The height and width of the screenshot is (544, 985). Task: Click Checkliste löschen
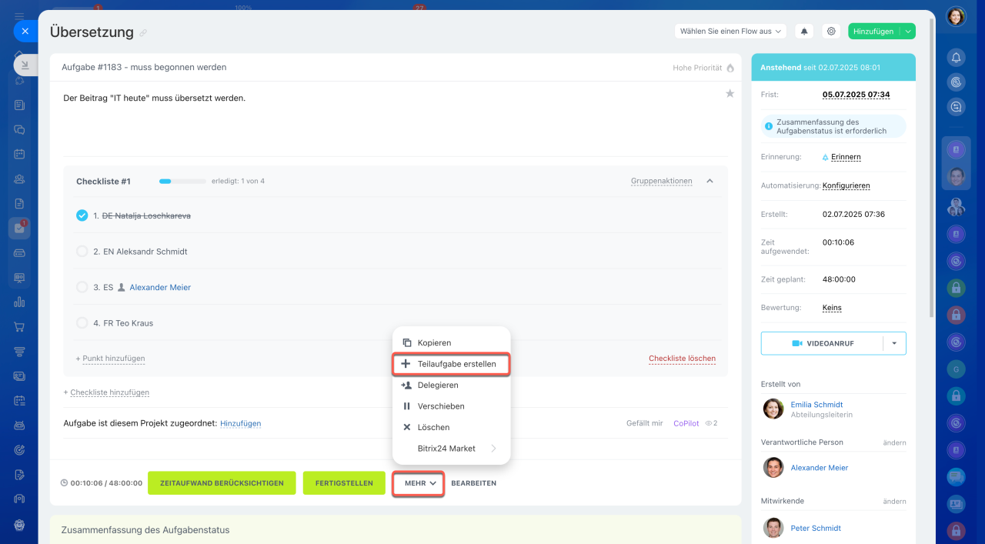682,359
